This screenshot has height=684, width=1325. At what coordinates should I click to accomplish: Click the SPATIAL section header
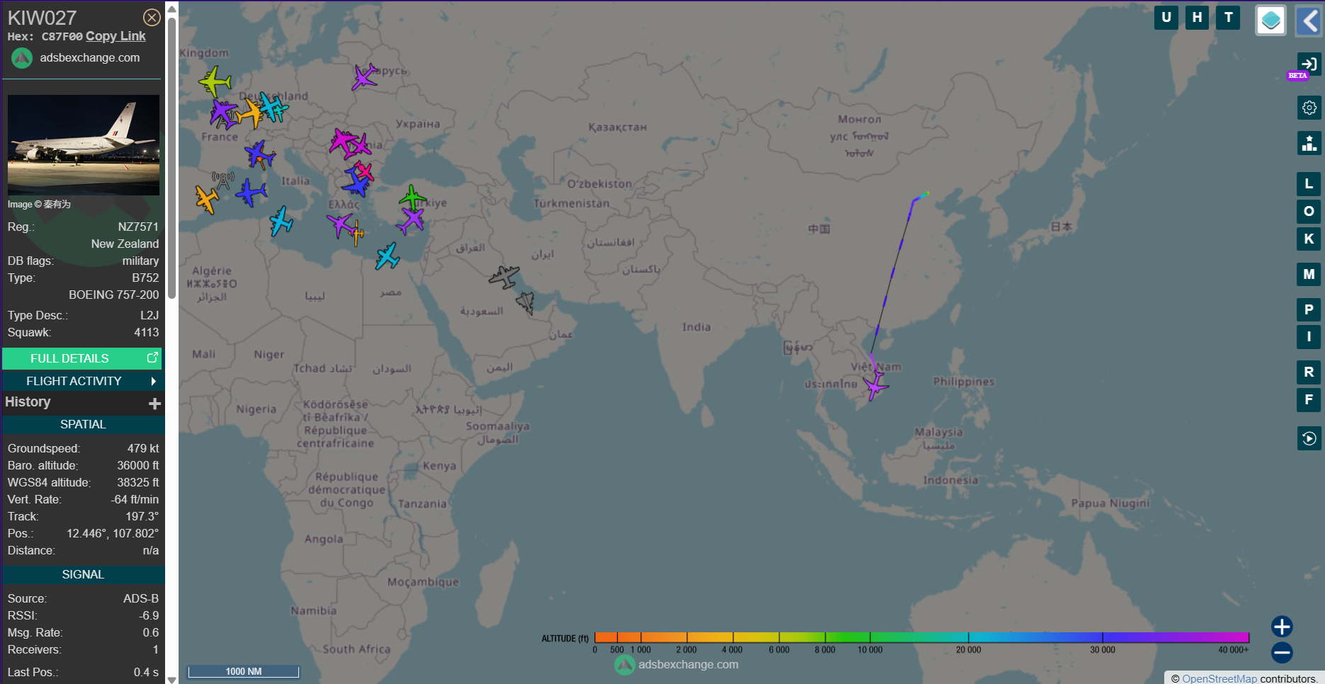click(83, 424)
